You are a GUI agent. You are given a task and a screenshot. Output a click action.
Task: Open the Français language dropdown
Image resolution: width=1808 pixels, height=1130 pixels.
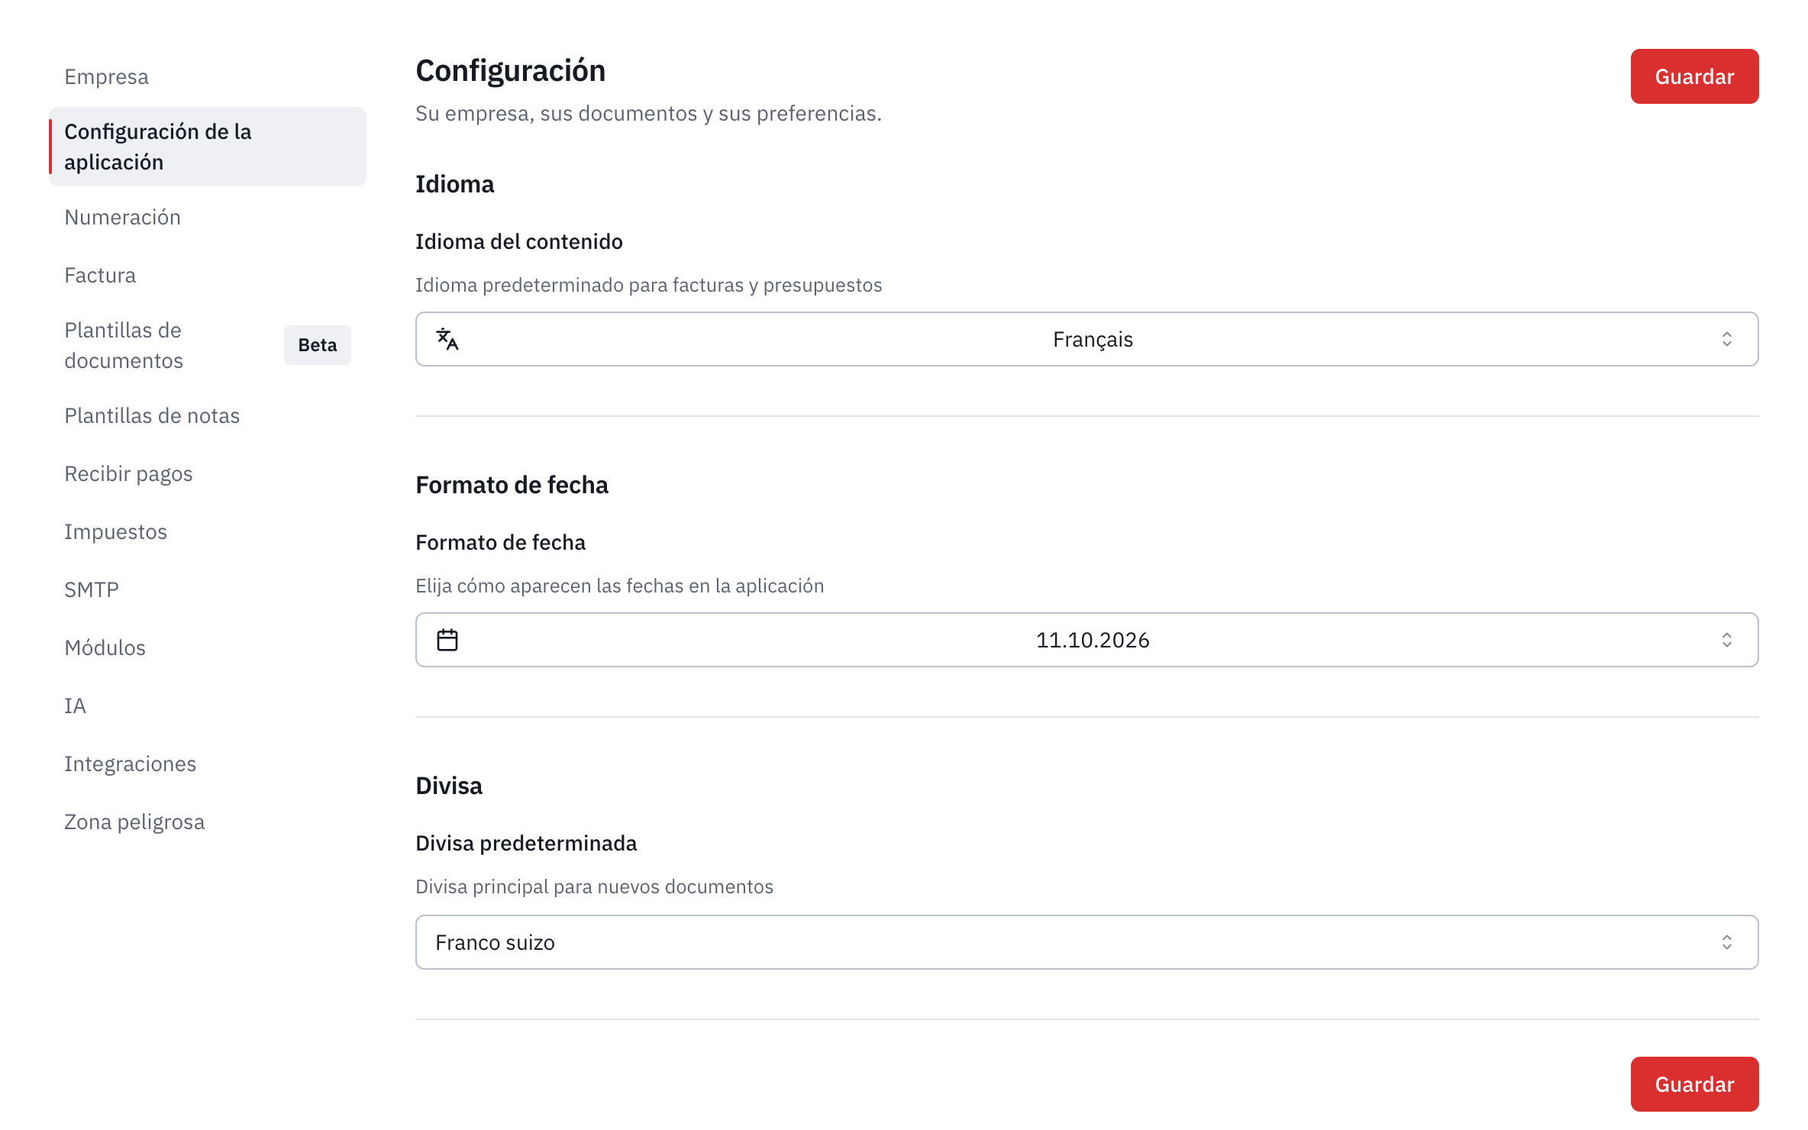click(1086, 339)
